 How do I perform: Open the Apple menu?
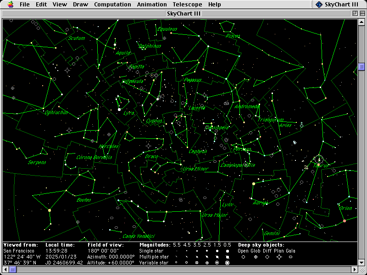click(x=10, y=4)
